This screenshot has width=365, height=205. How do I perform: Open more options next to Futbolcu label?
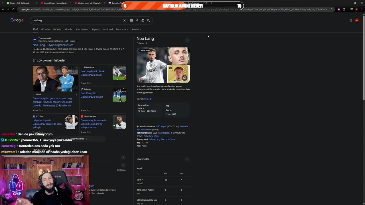(147, 43)
